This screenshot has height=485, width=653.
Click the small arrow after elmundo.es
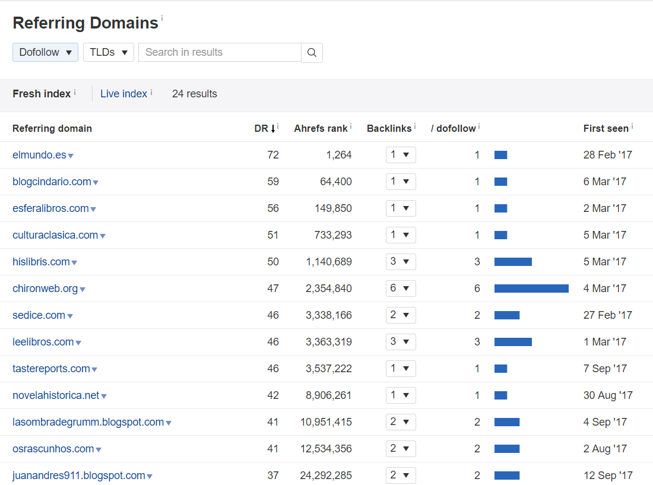(x=71, y=156)
